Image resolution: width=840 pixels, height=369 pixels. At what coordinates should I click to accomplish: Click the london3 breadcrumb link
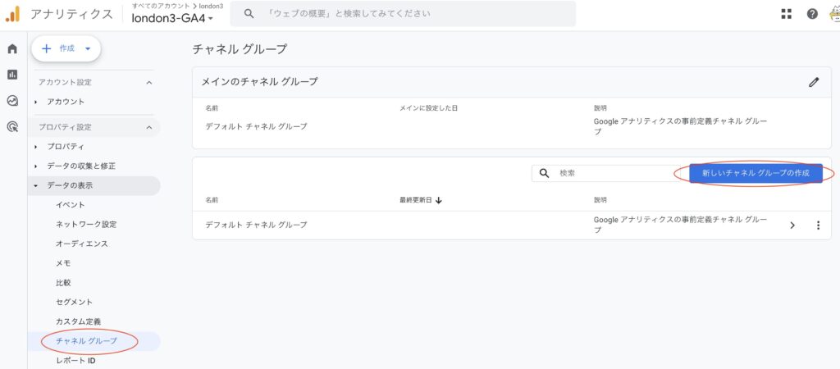tap(210, 6)
